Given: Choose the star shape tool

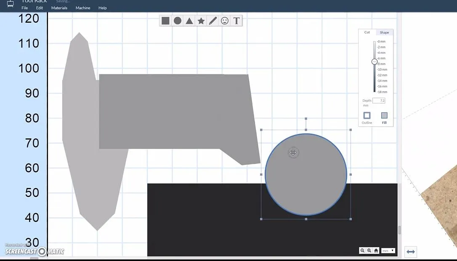Looking at the screenshot, I should [x=201, y=21].
